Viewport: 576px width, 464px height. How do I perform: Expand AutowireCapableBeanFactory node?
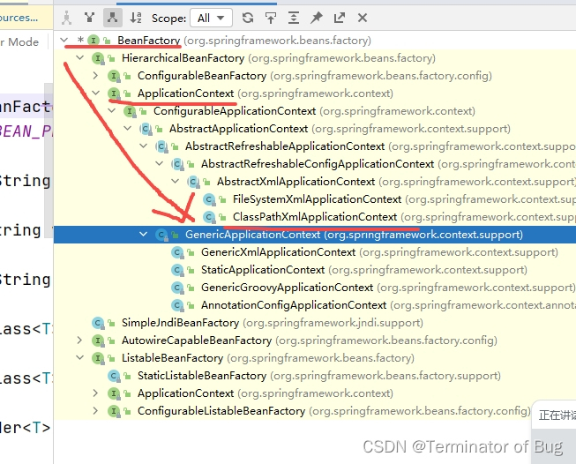point(79,340)
